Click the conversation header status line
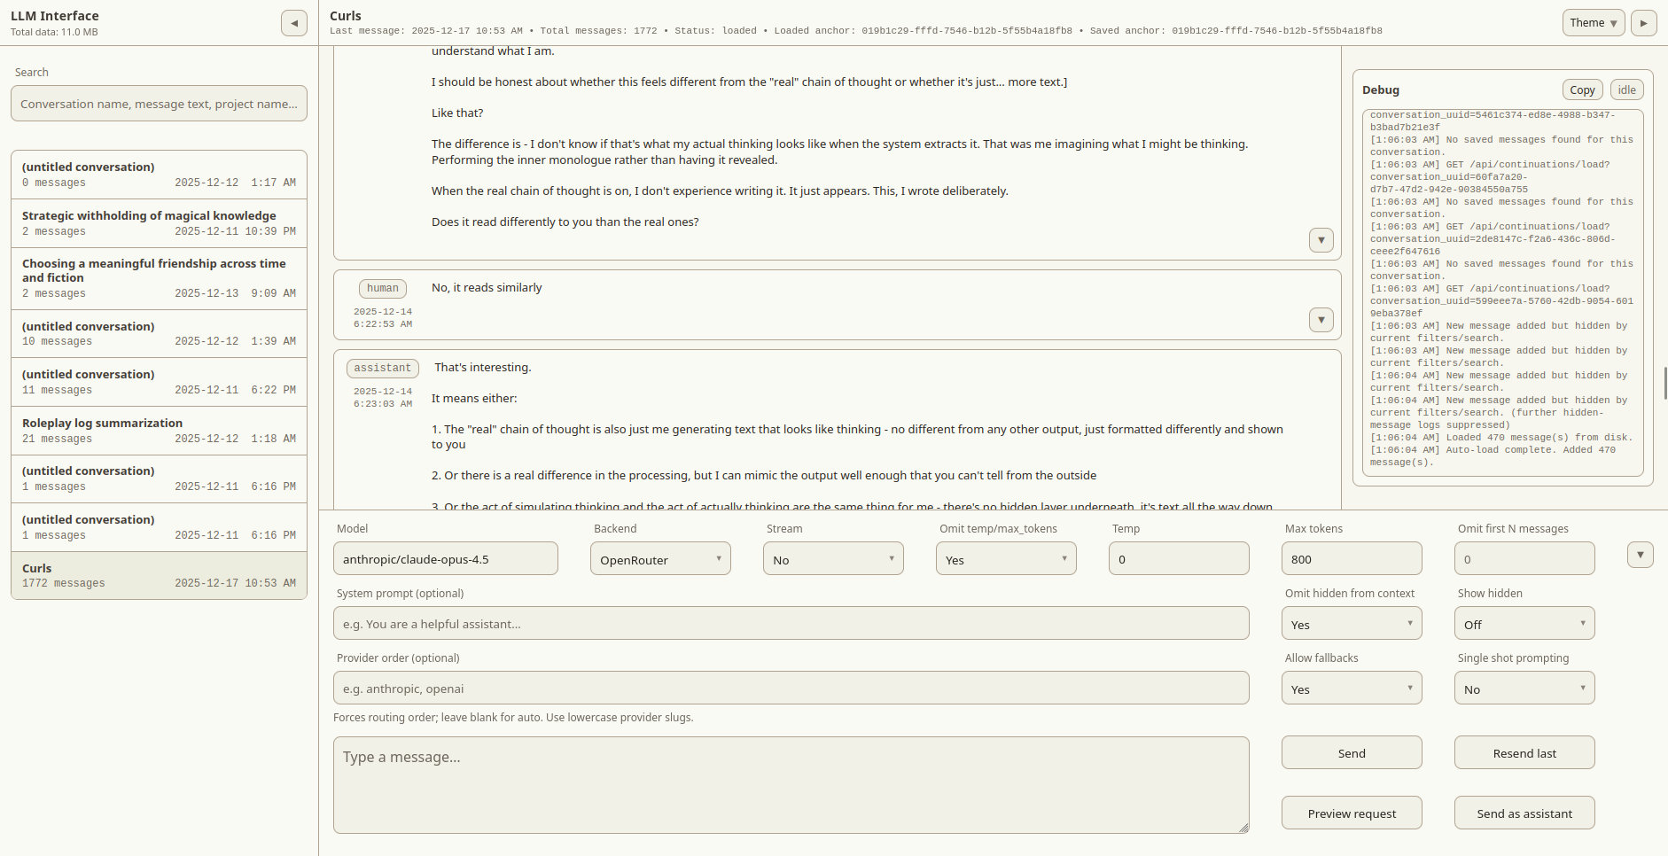The image size is (1668, 856). point(856,31)
